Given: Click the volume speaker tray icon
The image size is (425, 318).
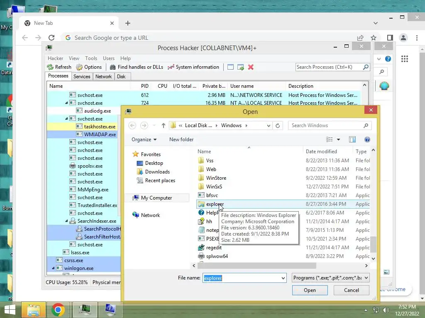Looking at the screenshot, I should [386, 310].
